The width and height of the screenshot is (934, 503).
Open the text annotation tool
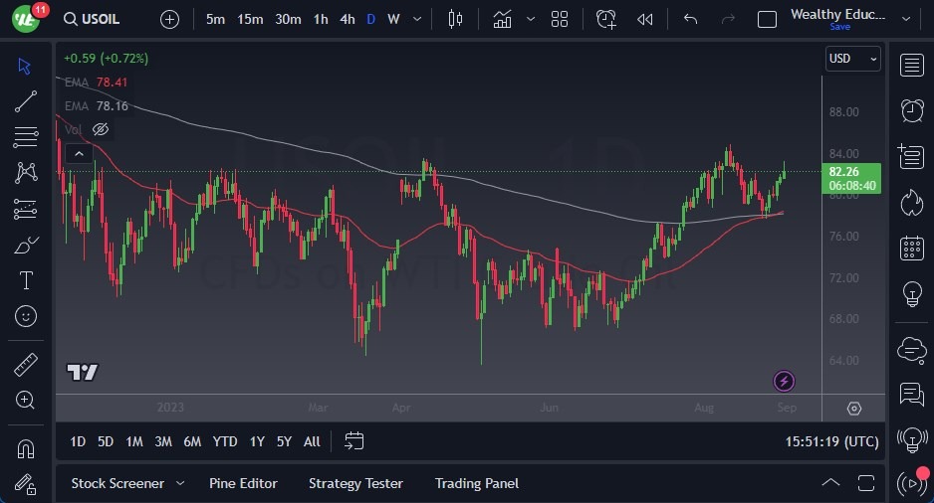click(x=26, y=280)
